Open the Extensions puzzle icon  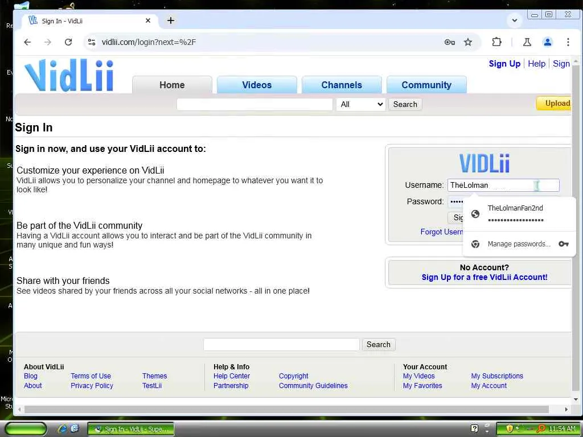tap(496, 42)
